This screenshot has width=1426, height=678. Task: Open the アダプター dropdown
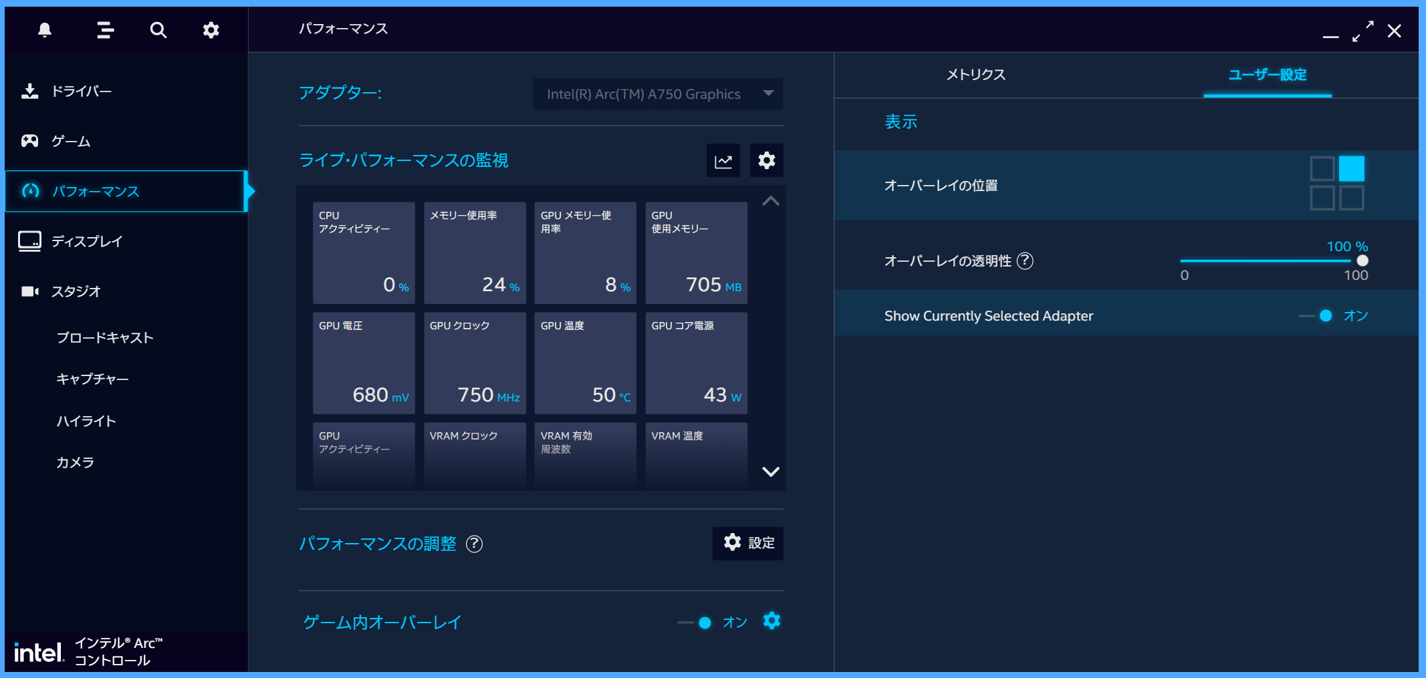pos(658,94)
